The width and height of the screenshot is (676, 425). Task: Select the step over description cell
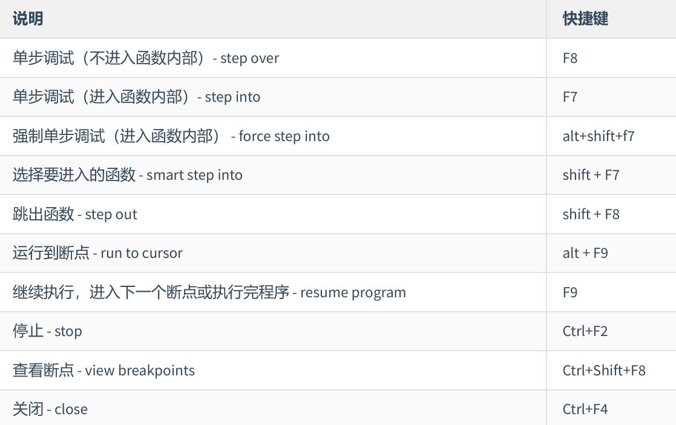point(146,58)
